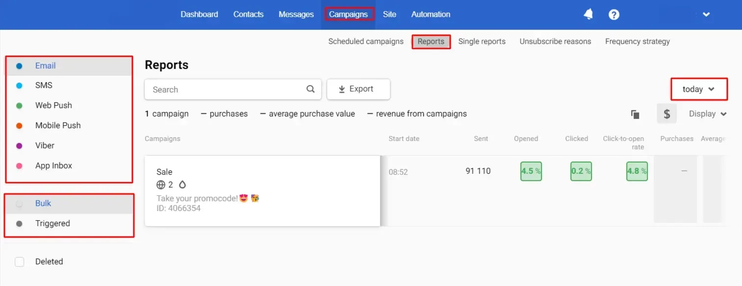
Task: Click the globe icon in Sale campaign
Action: 161,185
